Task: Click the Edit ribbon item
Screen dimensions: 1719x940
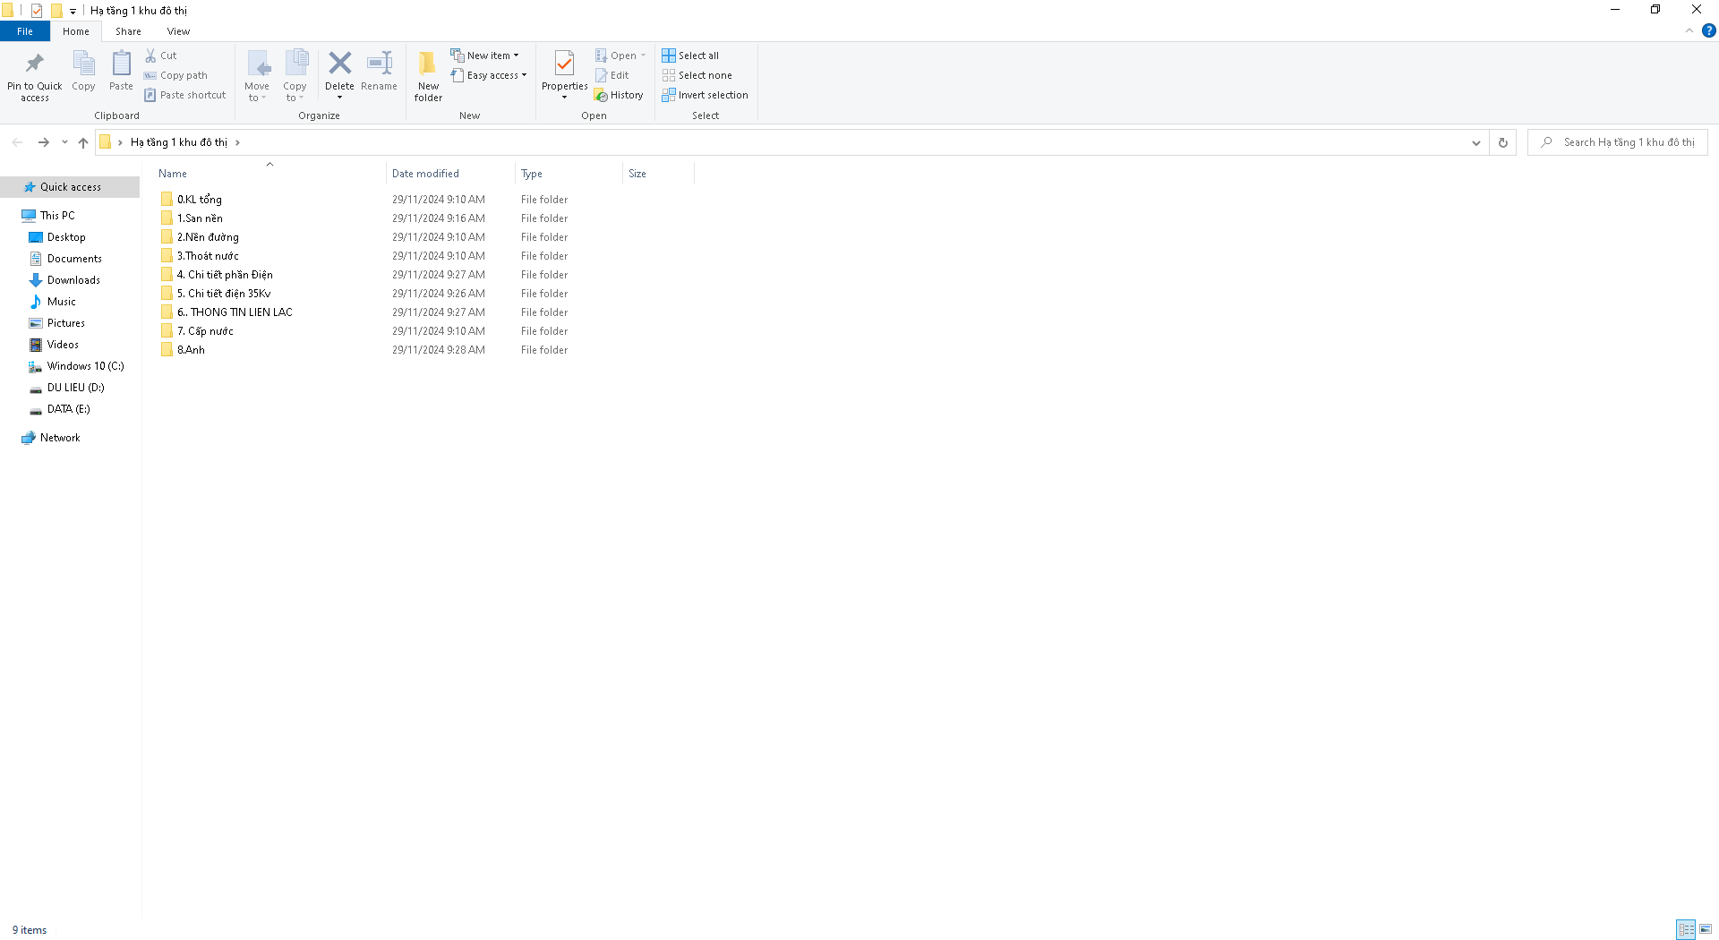Action: tap(612, 75)
